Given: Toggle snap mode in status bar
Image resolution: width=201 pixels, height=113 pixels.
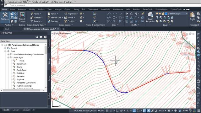Looking at the screenshot, I should (111, 110).
